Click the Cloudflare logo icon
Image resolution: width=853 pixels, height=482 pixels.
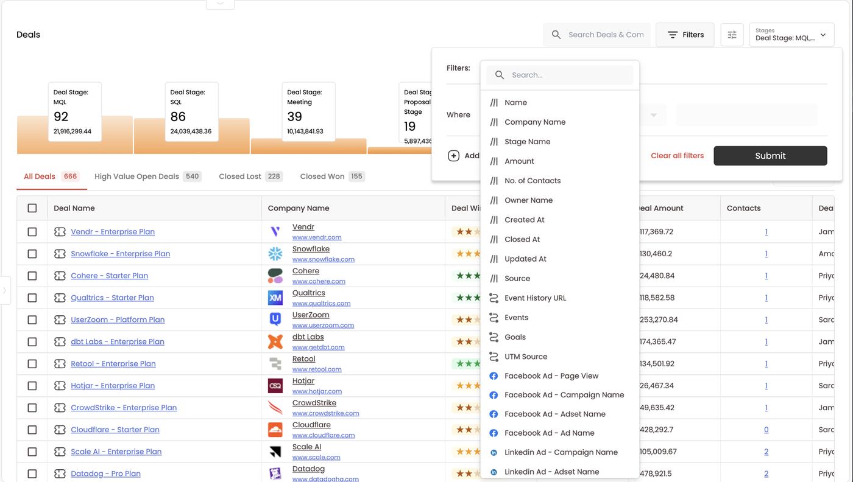click(275, 430)
